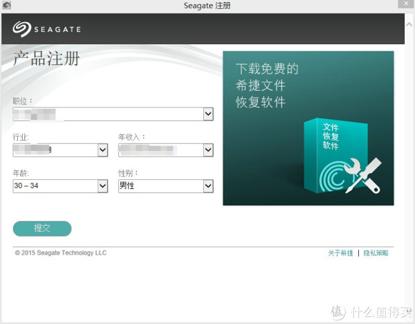Click the 产品注册 heading text

(x=46, y=58)
